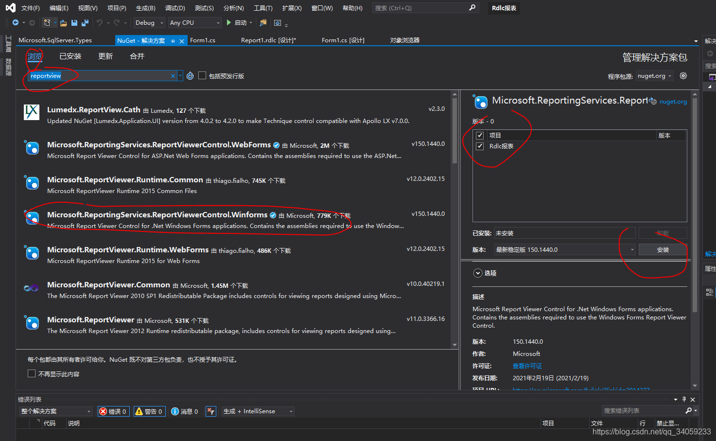Image resolution: width=716 pixels, height=441 pixels.
Task: Click the Live Share toolbar icon
Action: (x=278, y=23)
